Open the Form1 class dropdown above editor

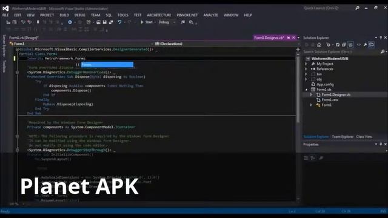[x=81, y=44]
